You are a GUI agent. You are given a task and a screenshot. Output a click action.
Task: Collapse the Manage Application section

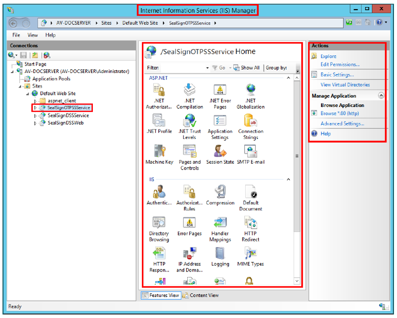coord(381,95)
